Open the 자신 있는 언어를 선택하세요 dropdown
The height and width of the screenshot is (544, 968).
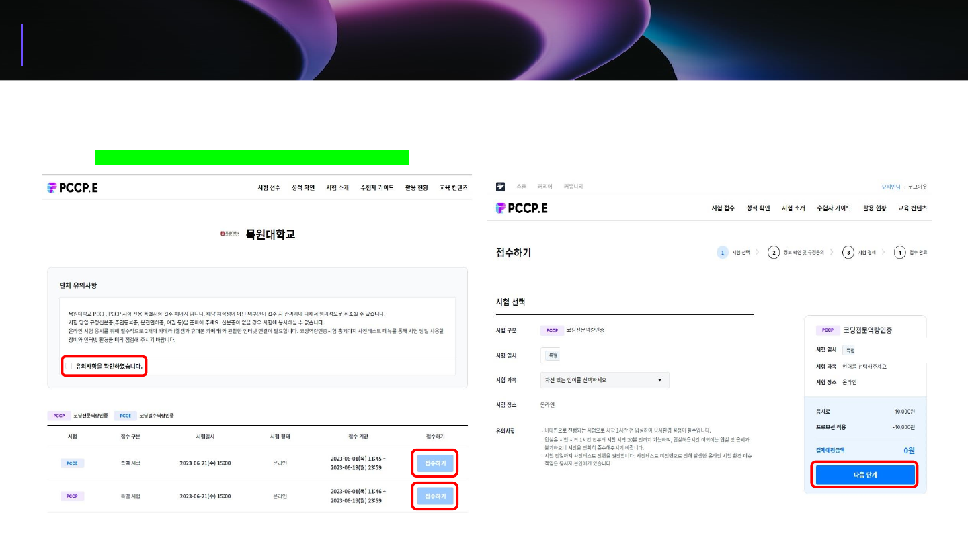point(604,380)
